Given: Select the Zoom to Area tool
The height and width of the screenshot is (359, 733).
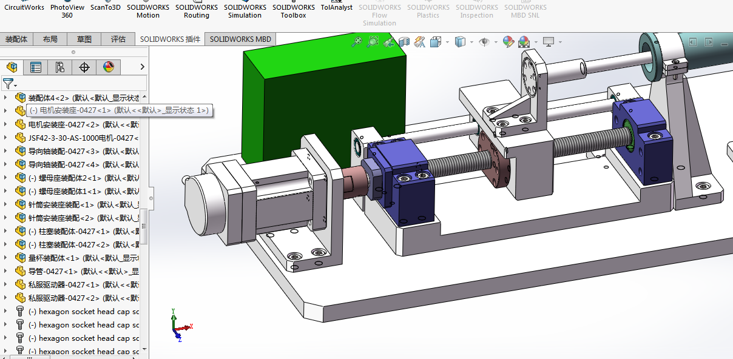Looking at the screenshot, I should click(x=373, y=42).
